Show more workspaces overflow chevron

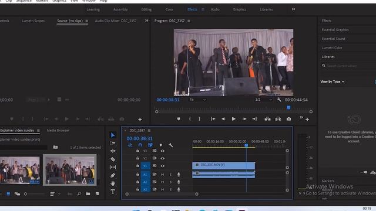[x=293, y=9]
